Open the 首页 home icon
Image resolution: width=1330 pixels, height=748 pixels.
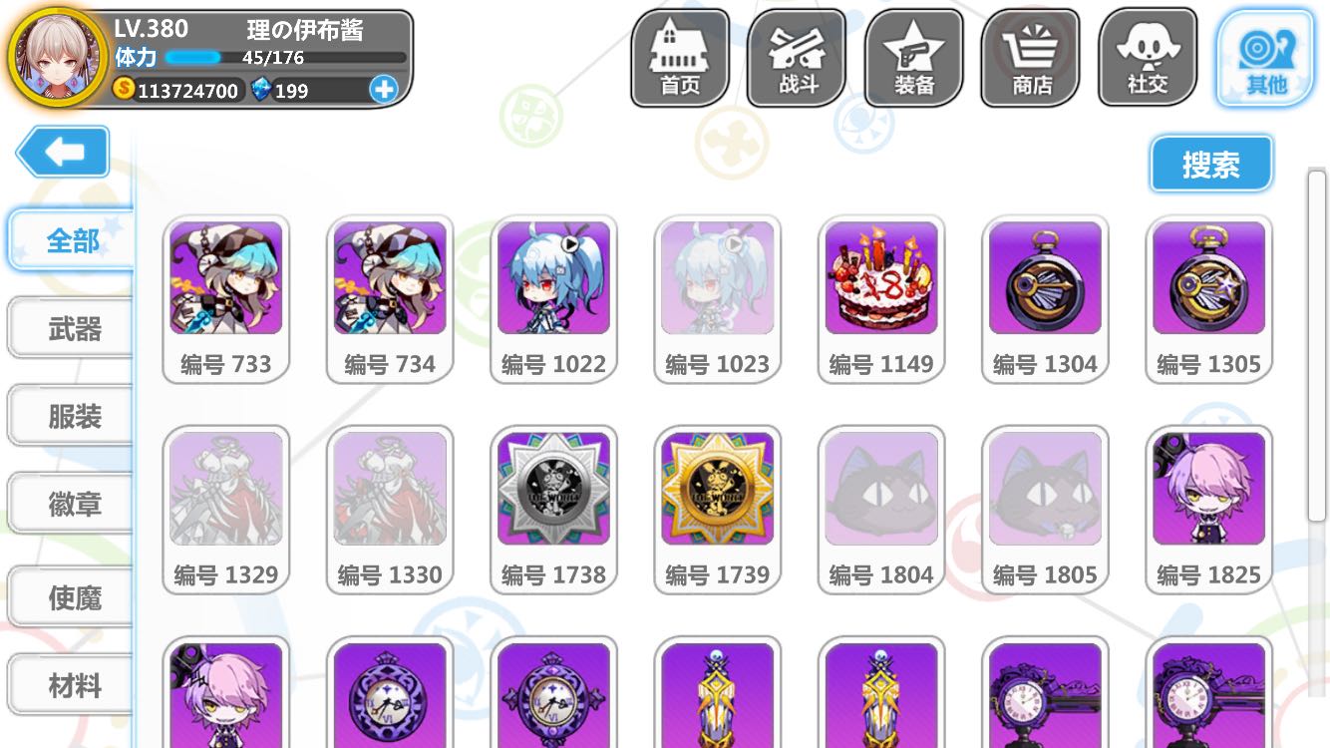coord(680,58)
